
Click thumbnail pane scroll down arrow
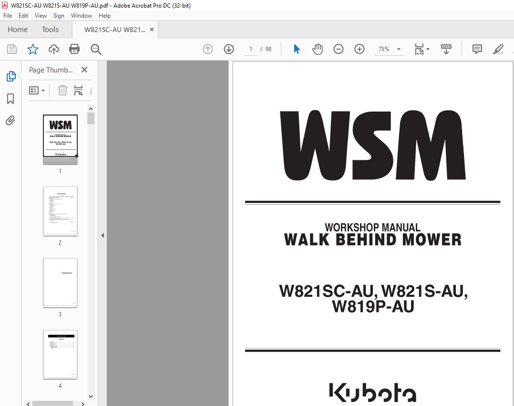[x=91, y=396]
